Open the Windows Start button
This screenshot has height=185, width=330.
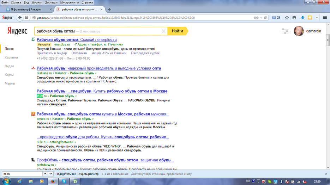click(6, 181)
